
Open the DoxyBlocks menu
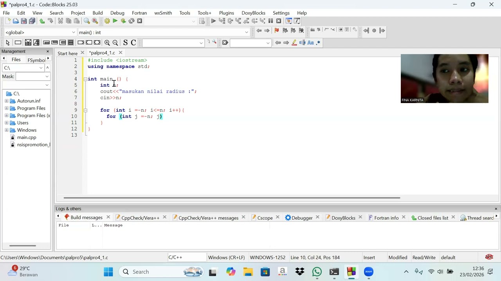pos(253,13)
